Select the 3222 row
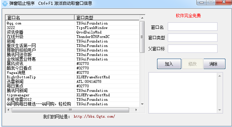Screen dimensions: 232x127 (x=72, y=28)
